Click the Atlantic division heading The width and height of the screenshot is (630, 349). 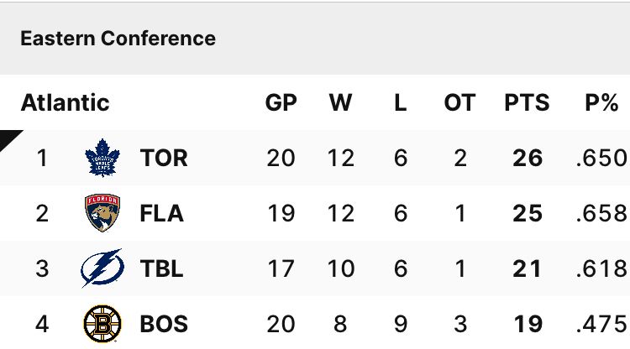pos(66,103)
